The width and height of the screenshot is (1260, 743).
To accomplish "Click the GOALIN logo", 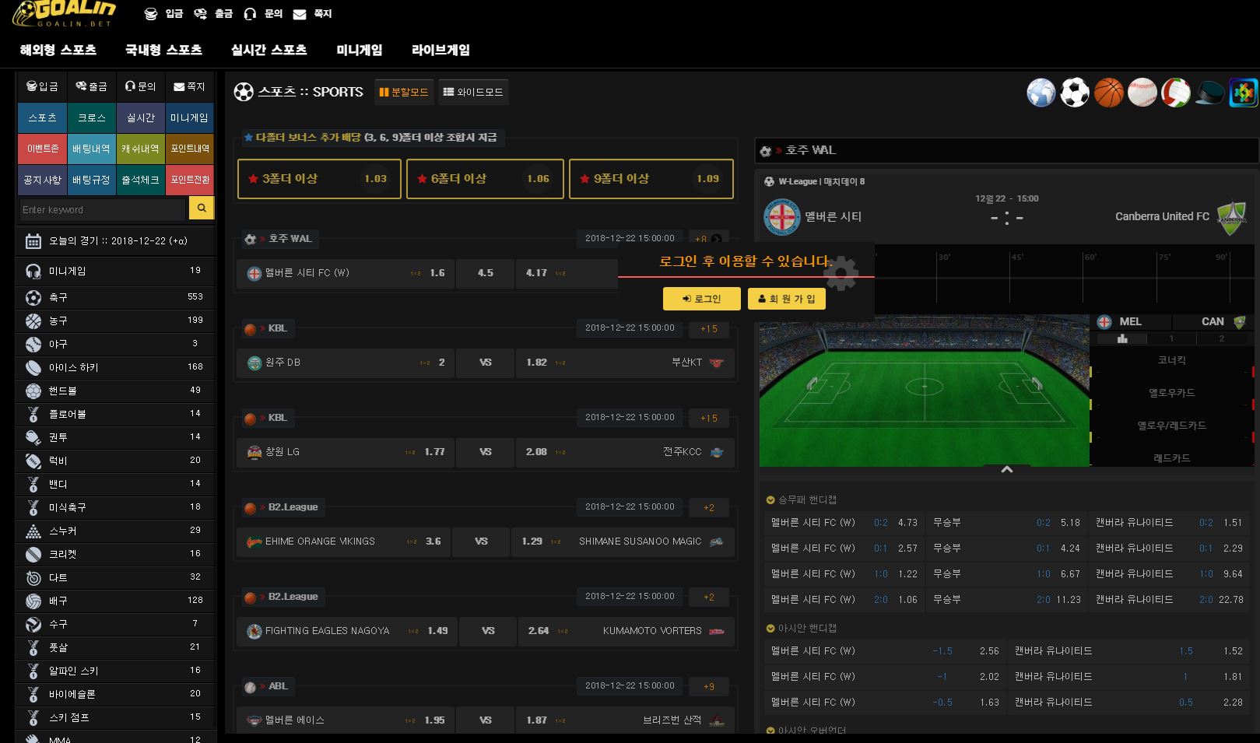I will coord(64,14).
